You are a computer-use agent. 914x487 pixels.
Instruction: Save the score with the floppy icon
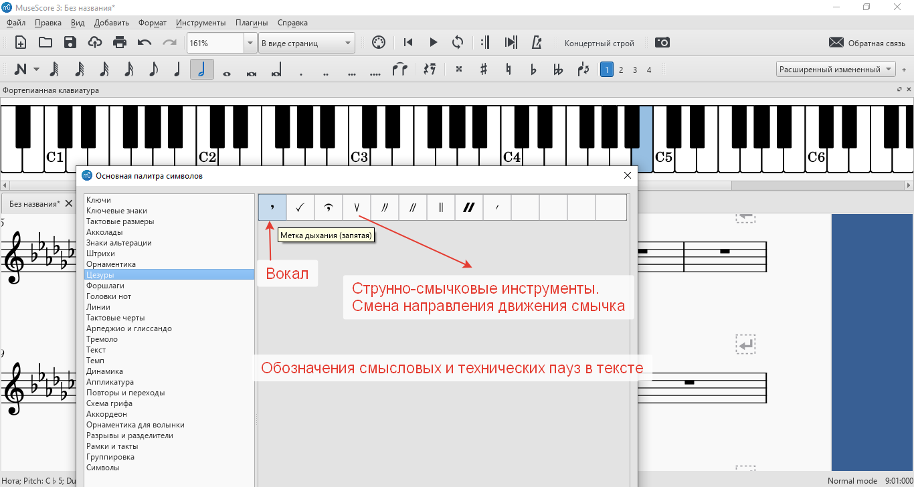coord(70,43)
